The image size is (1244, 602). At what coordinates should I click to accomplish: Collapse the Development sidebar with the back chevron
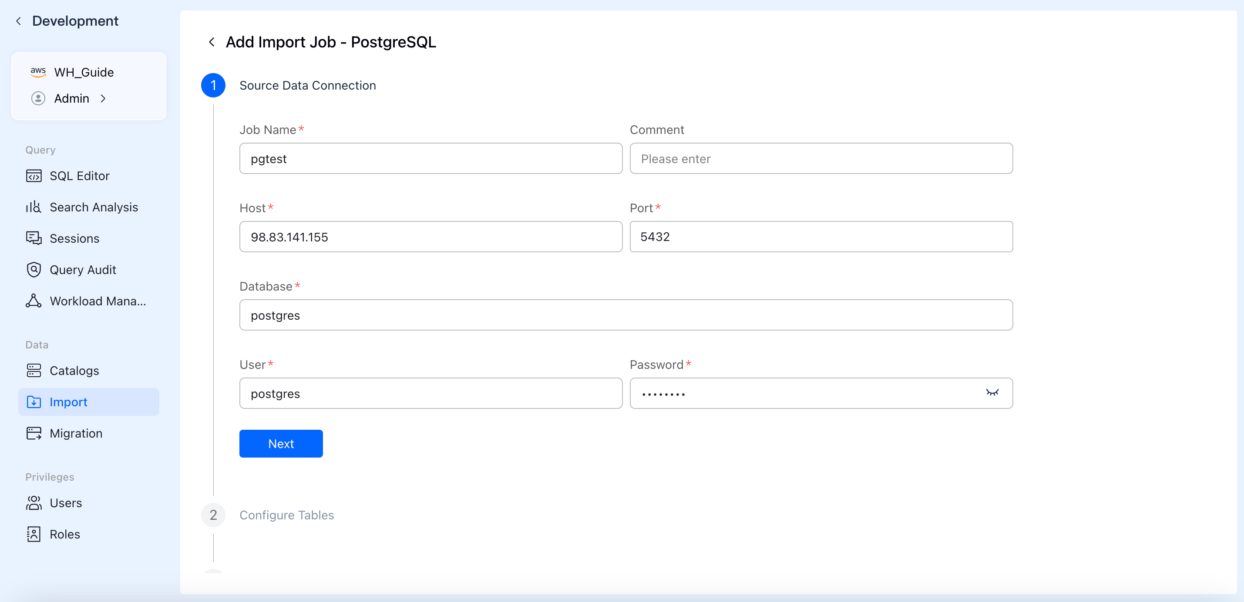(x=18, y=21)
